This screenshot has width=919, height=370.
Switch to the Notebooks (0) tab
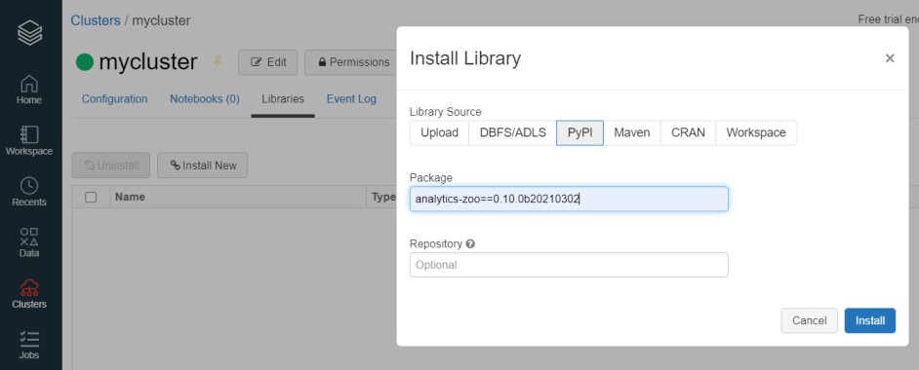(205, 98)
